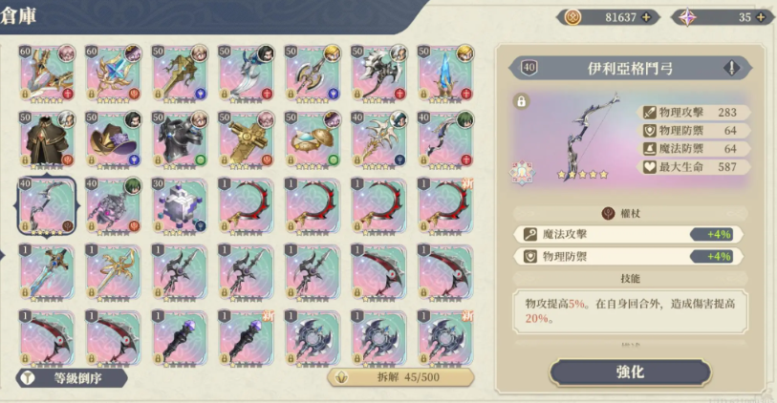Click the plus icon next to 81637 coins
This screenshot has width=777, height=403.
[x=646, y=17]
